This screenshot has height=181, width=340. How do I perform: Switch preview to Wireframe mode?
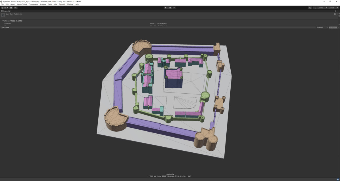[x=333, y=27]
